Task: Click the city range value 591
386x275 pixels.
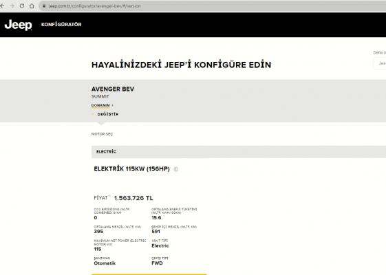Action: [x=156, y=232]
